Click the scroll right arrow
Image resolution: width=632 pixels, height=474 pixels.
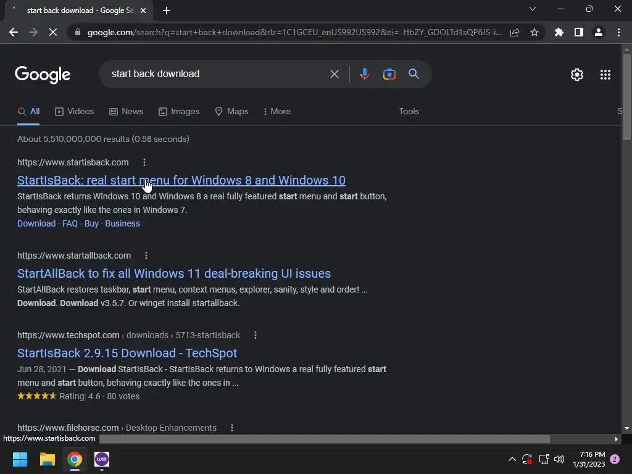click(617, 439)
